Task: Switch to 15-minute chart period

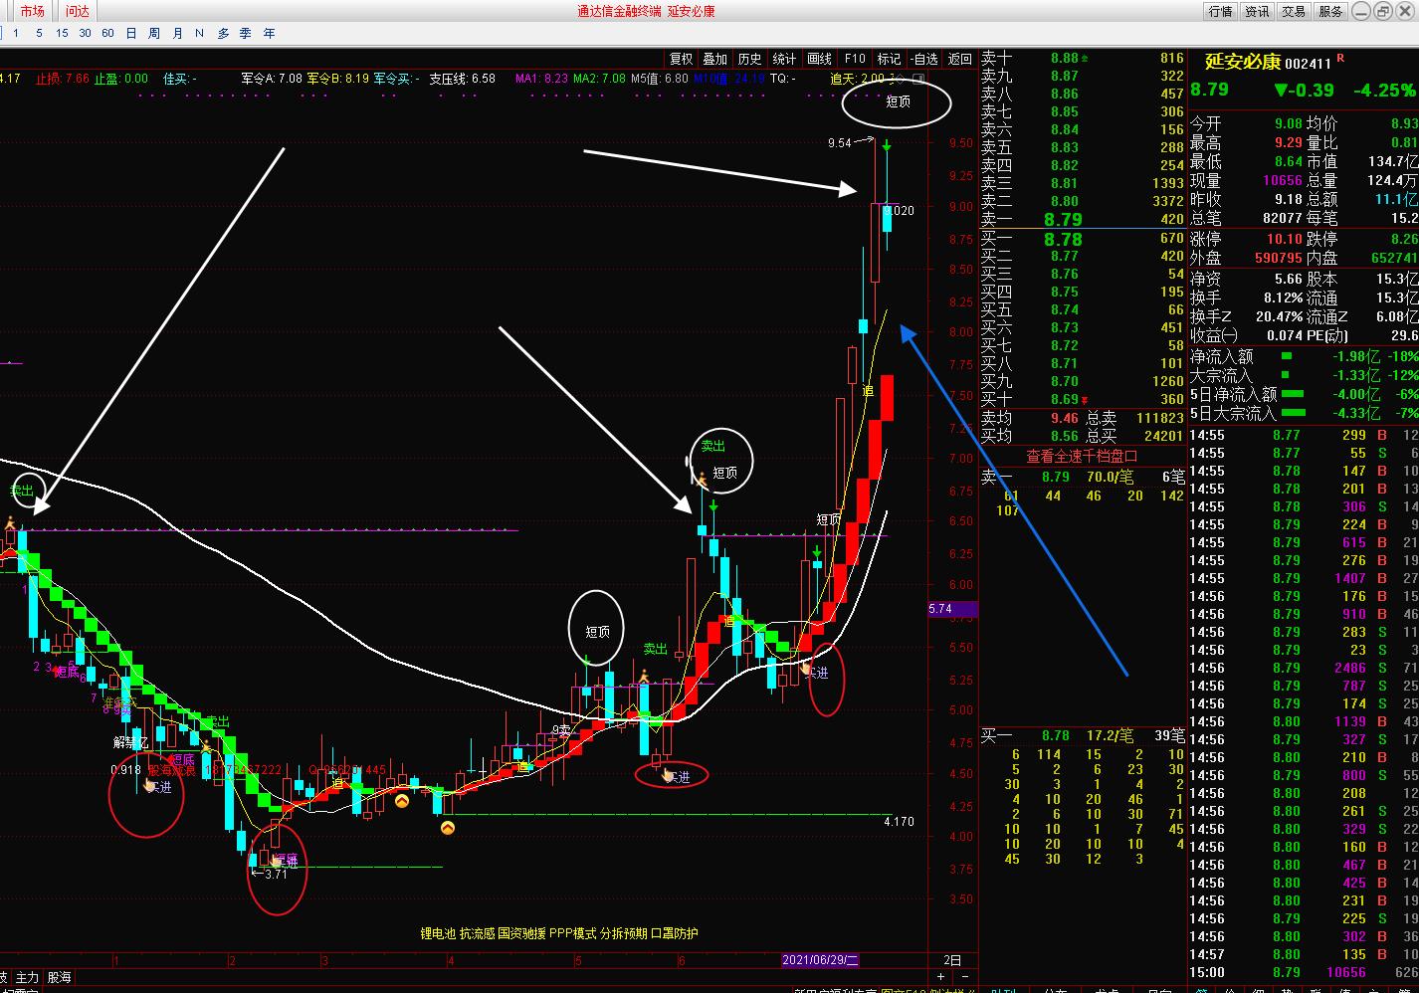Action: (62, 33)
